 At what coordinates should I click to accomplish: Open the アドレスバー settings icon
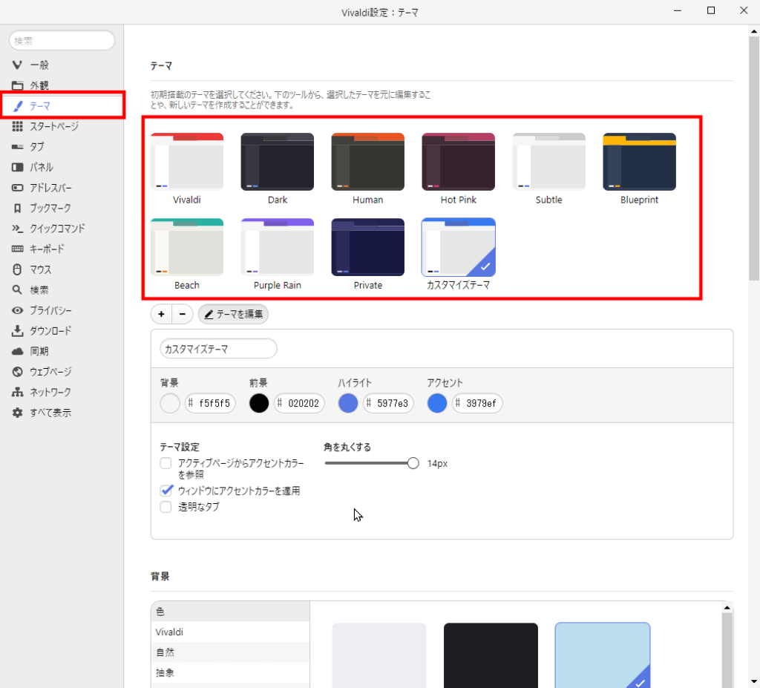point(18,188)
